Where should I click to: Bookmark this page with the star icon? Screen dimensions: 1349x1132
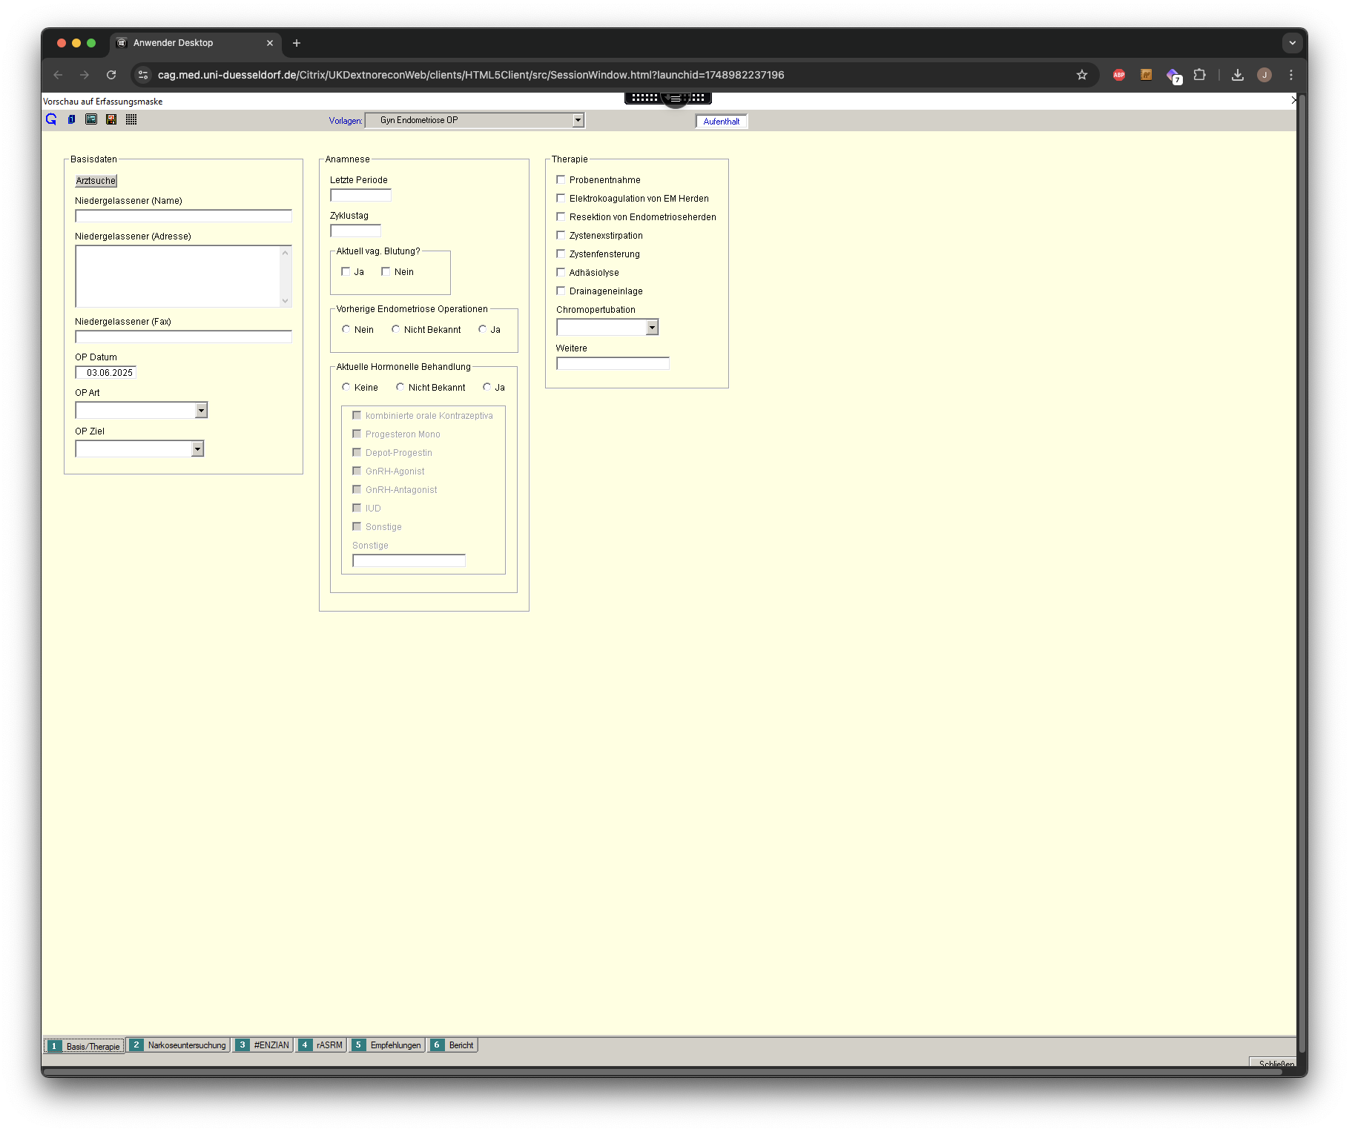[1082, 75]
